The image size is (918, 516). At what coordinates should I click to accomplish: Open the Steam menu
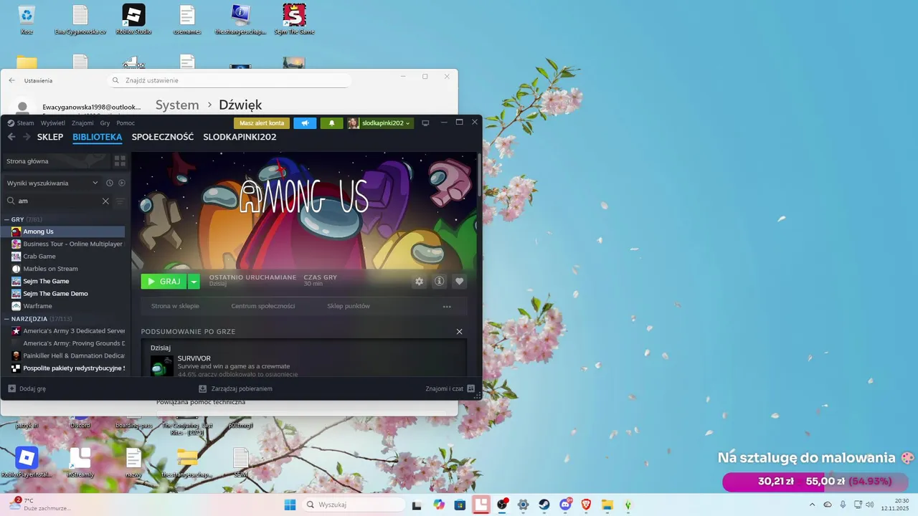click(x=21, y=123)
